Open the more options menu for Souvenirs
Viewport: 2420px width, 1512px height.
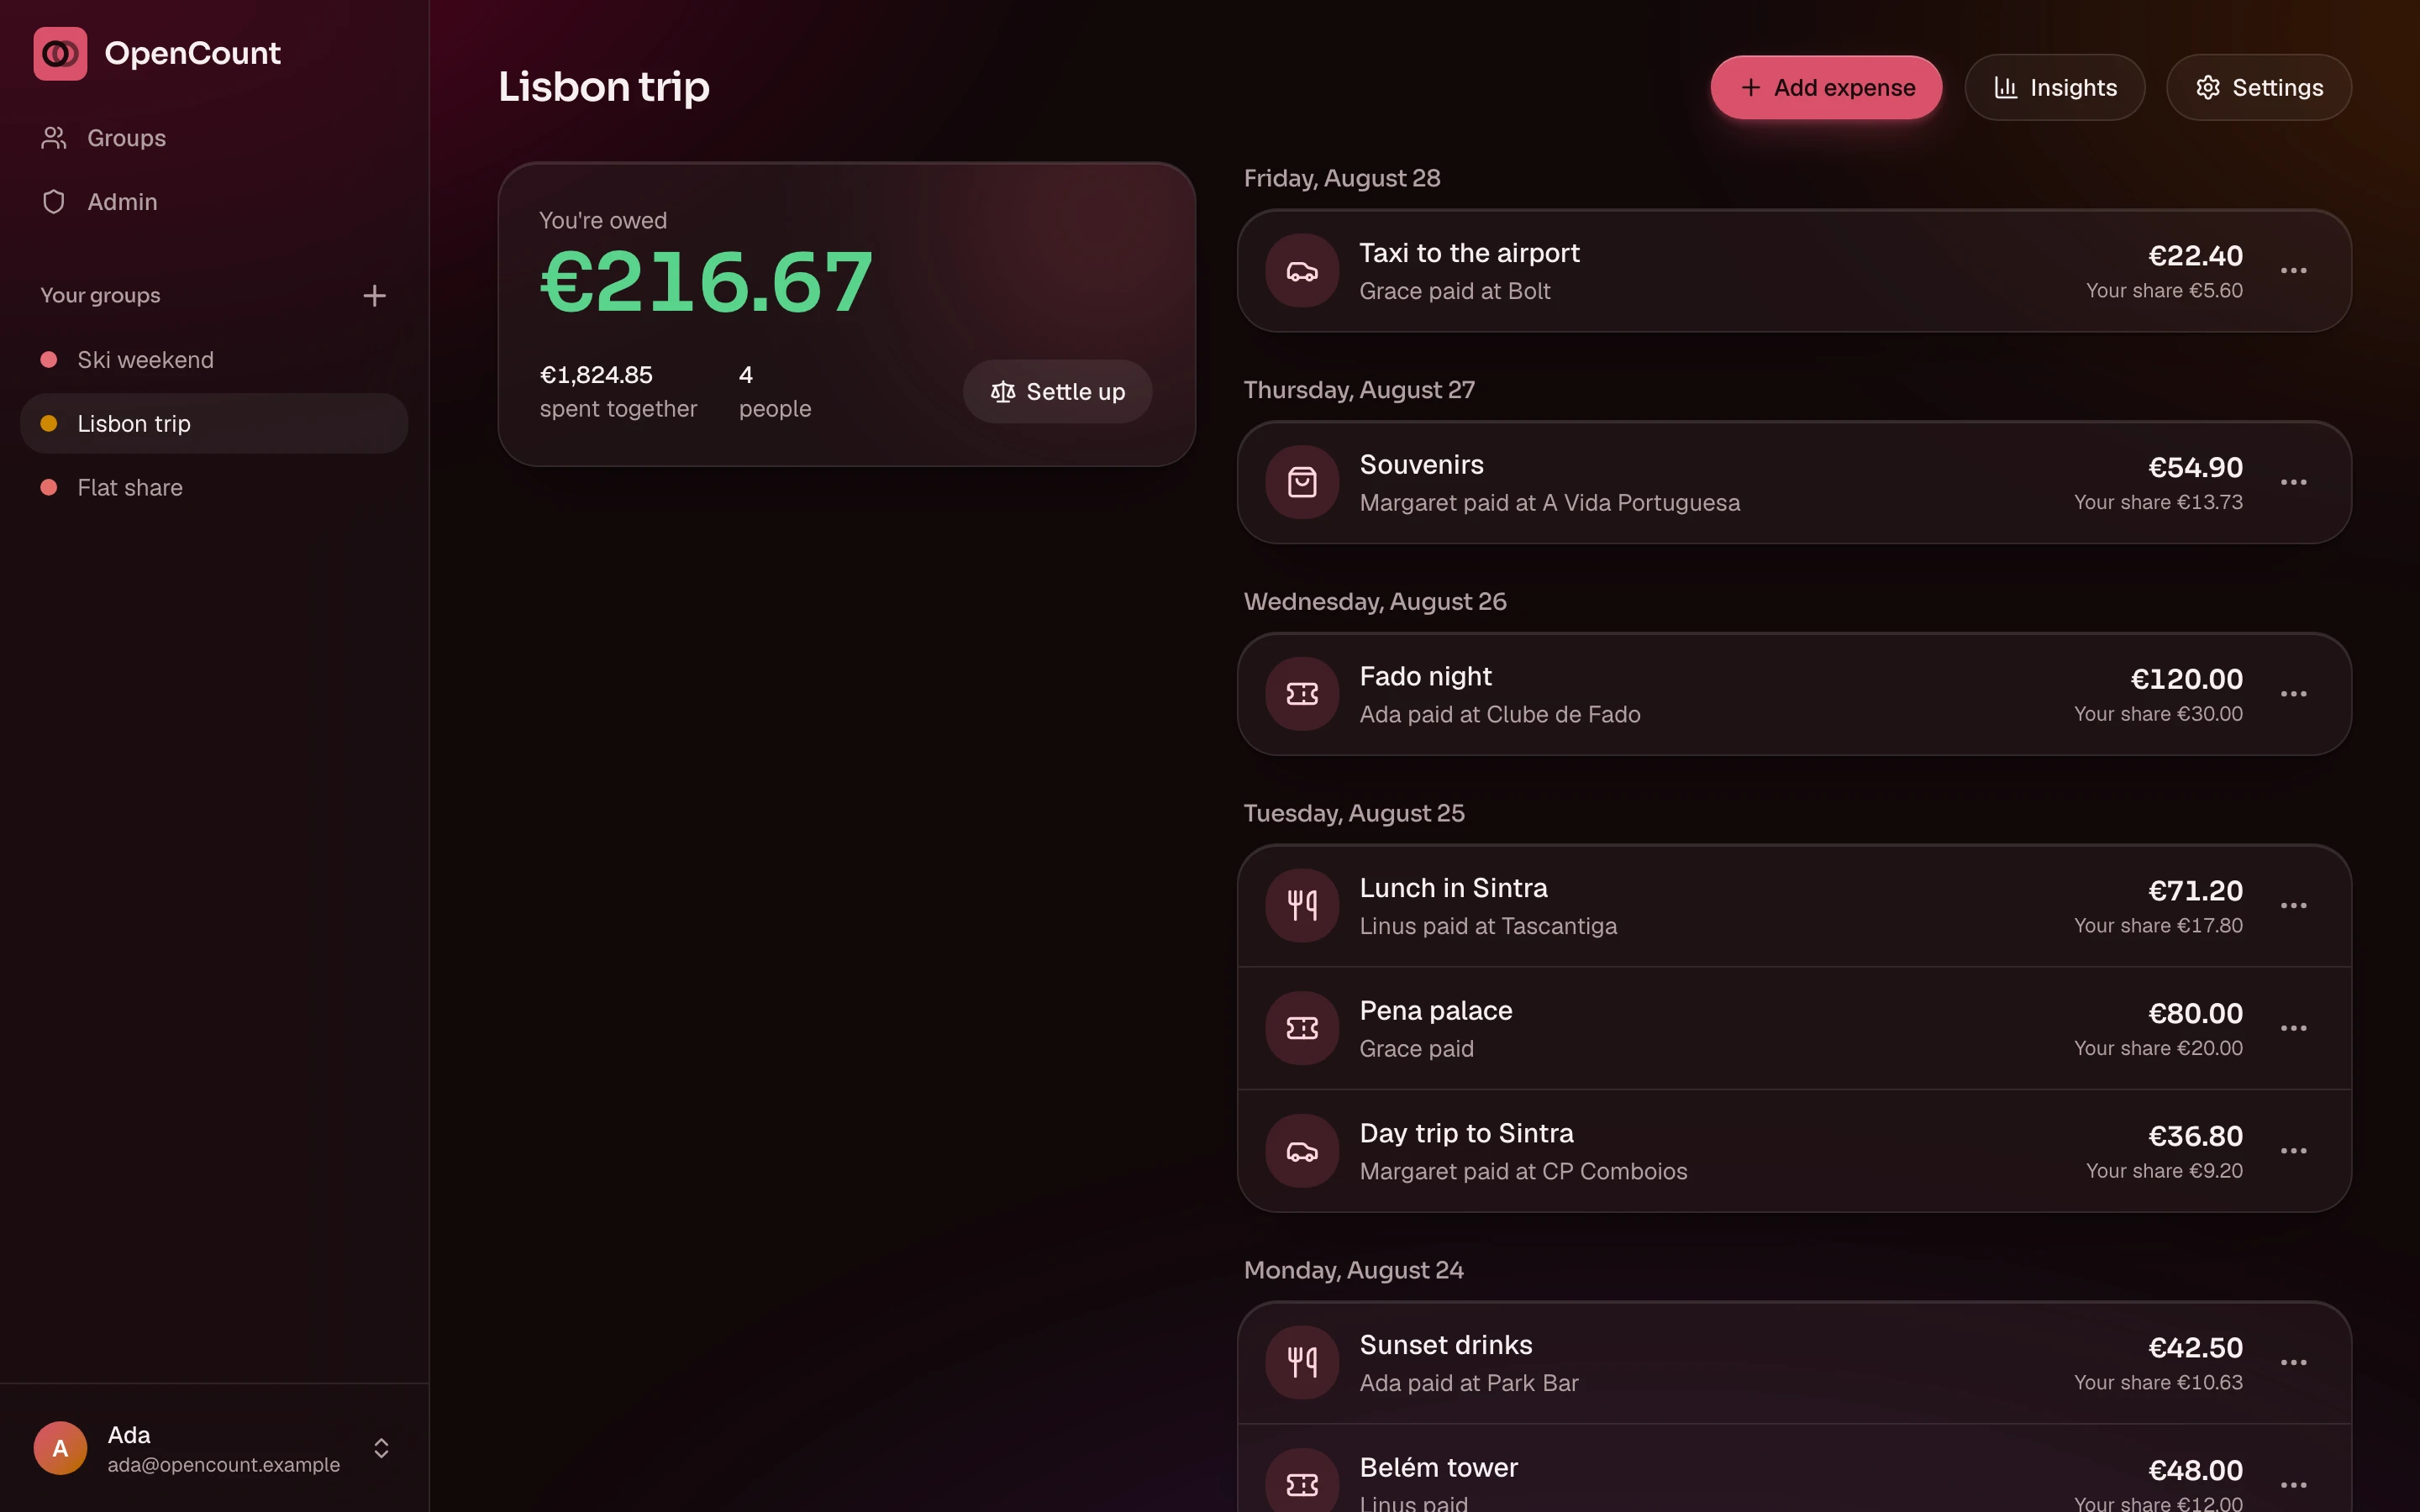[x=2293, y=483]
